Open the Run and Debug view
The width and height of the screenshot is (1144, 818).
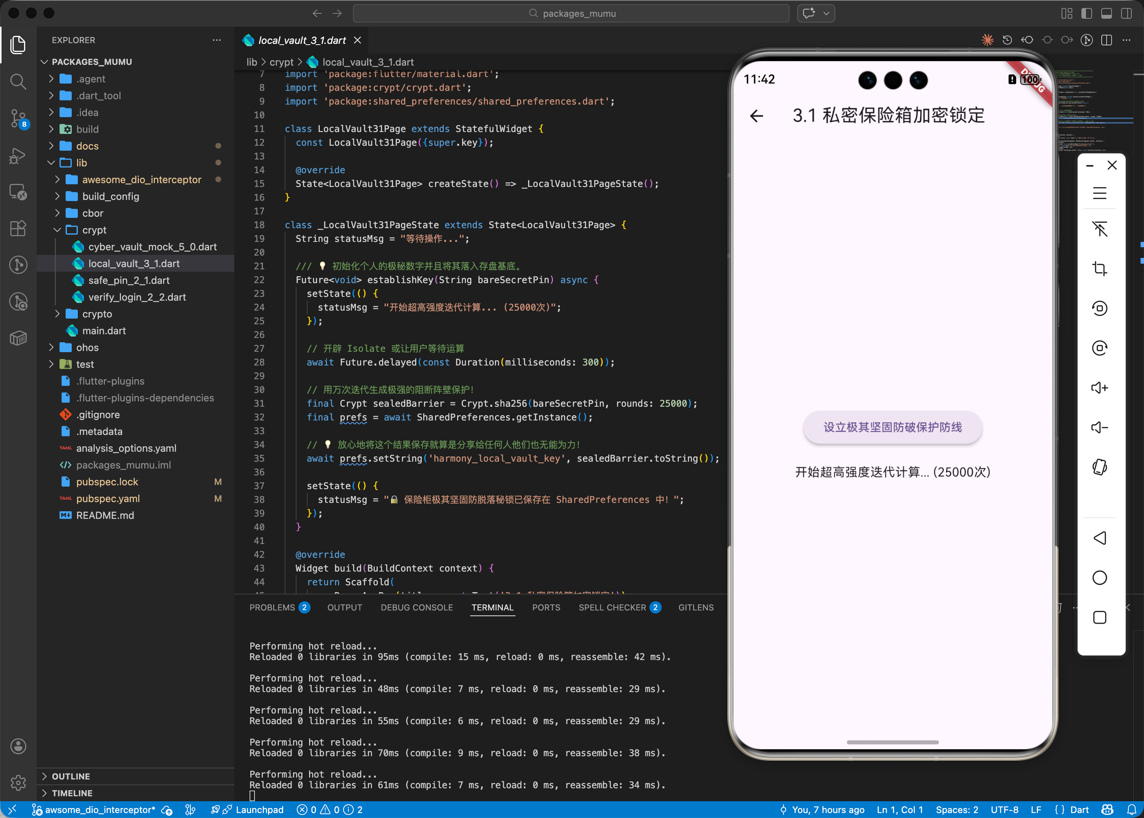click(18, 156)
